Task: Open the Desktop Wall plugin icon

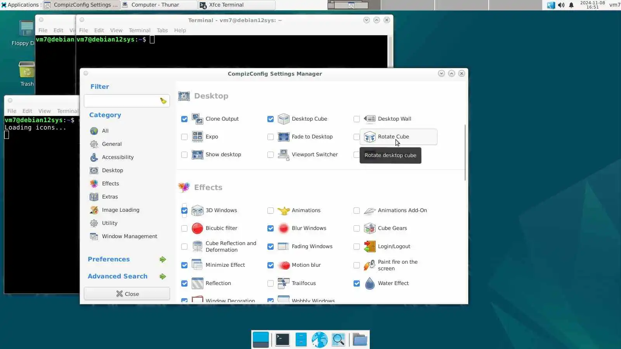Action: tap(370, 119)
